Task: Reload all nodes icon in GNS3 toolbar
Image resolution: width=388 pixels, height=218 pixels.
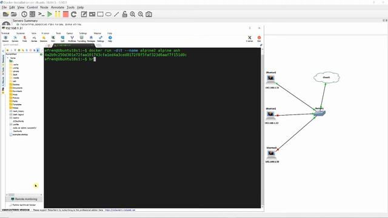Action: pyautogui.click(x=74, y=15)
